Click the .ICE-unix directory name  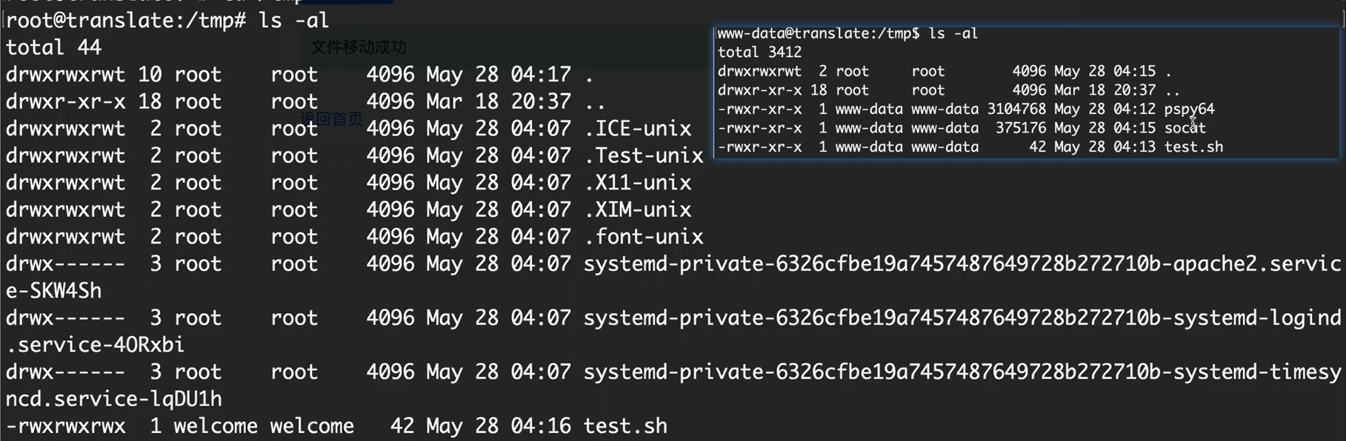[637, 129]
